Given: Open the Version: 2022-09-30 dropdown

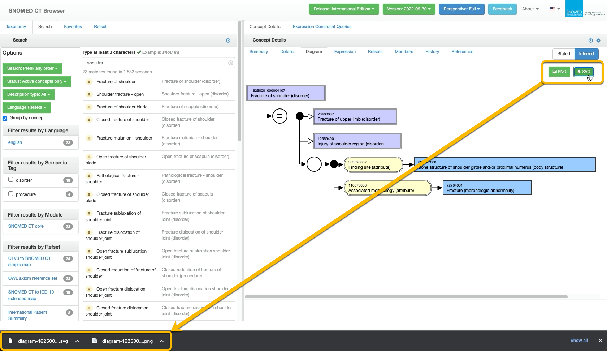Looking at the screenshot, I should click(x=409, y=9).
